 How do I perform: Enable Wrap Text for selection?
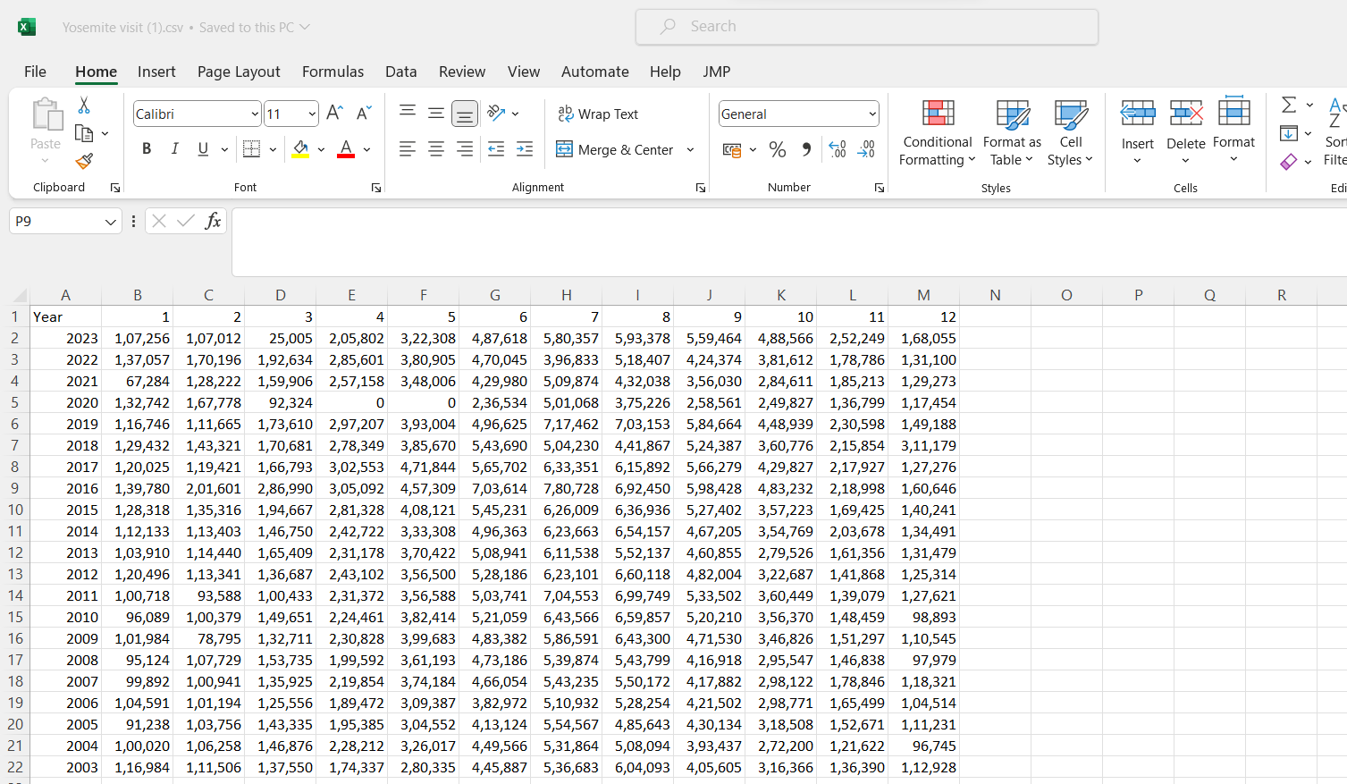[599, 114]
